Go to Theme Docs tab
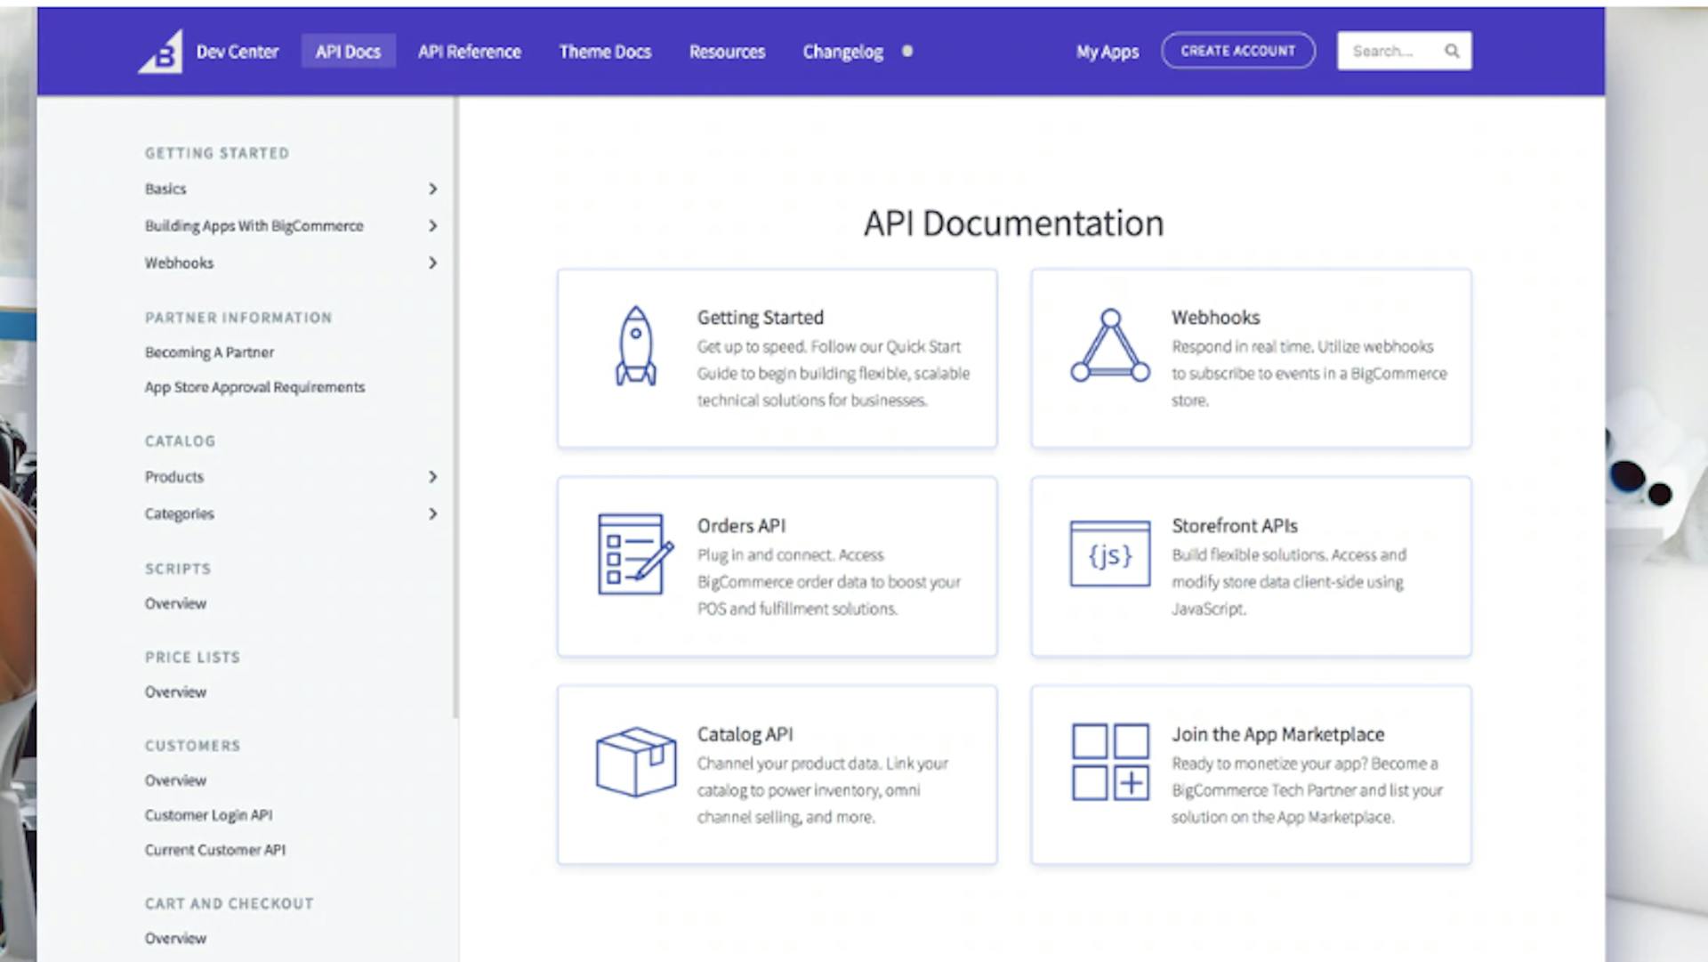This screenshot has height=962, width=1708. [x=605, y=52]
